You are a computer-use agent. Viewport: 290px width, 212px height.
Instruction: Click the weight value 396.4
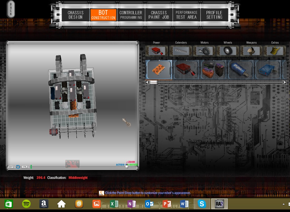41,178
